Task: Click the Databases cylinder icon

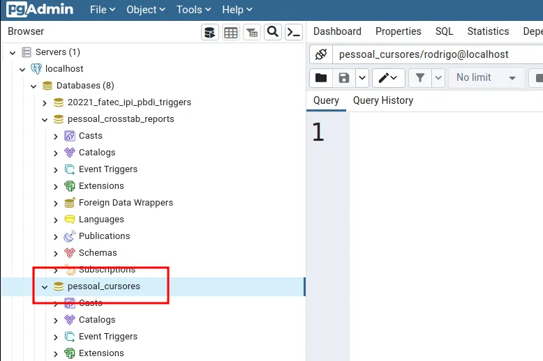Action: point(47,86)
